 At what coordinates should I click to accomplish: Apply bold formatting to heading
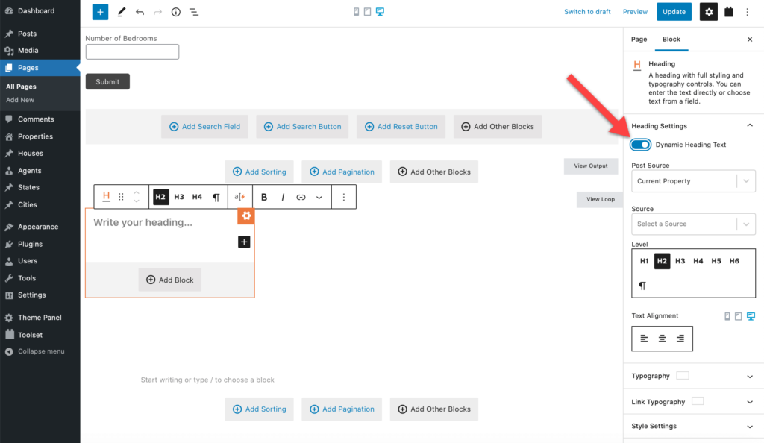click(x=264, y=197)
